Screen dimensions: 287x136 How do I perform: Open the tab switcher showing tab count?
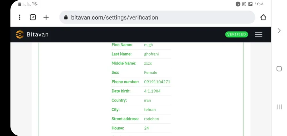pos(33,17)
